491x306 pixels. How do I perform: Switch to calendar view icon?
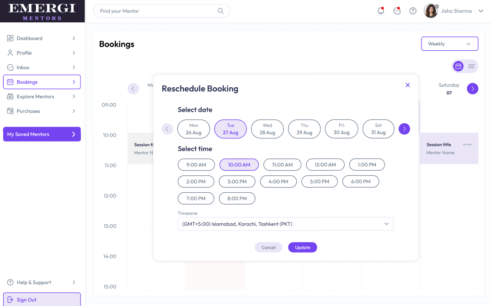tap(458, 66)
